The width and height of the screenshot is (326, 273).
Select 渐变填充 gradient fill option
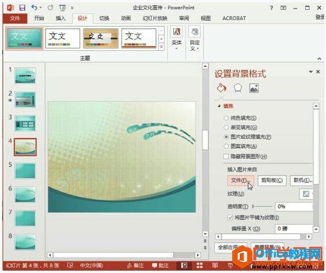[x=226, y=128]
